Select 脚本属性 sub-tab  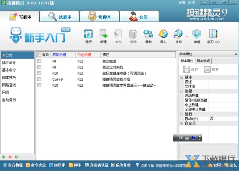pyautogui.click(x=187, y=61)
